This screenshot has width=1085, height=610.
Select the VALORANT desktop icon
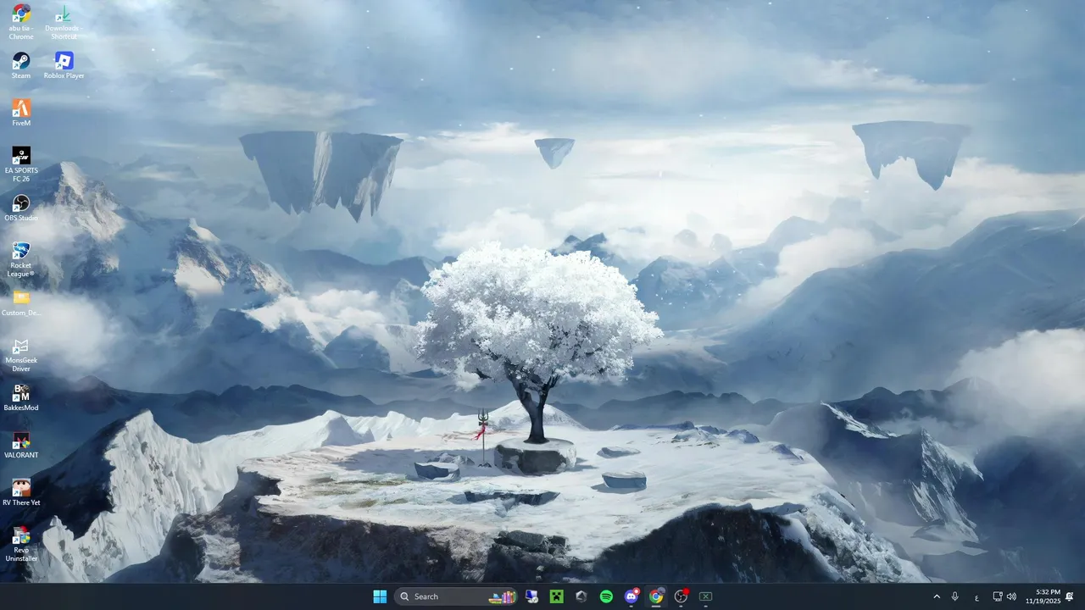[21, 446]
